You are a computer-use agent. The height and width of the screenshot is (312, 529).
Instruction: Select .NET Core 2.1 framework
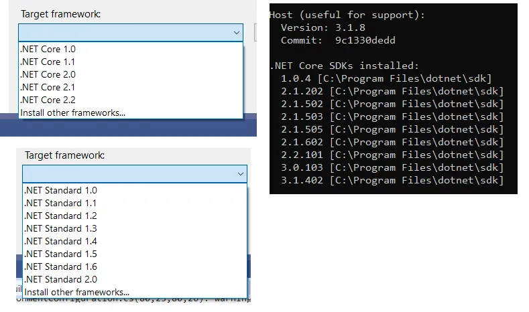131,87
